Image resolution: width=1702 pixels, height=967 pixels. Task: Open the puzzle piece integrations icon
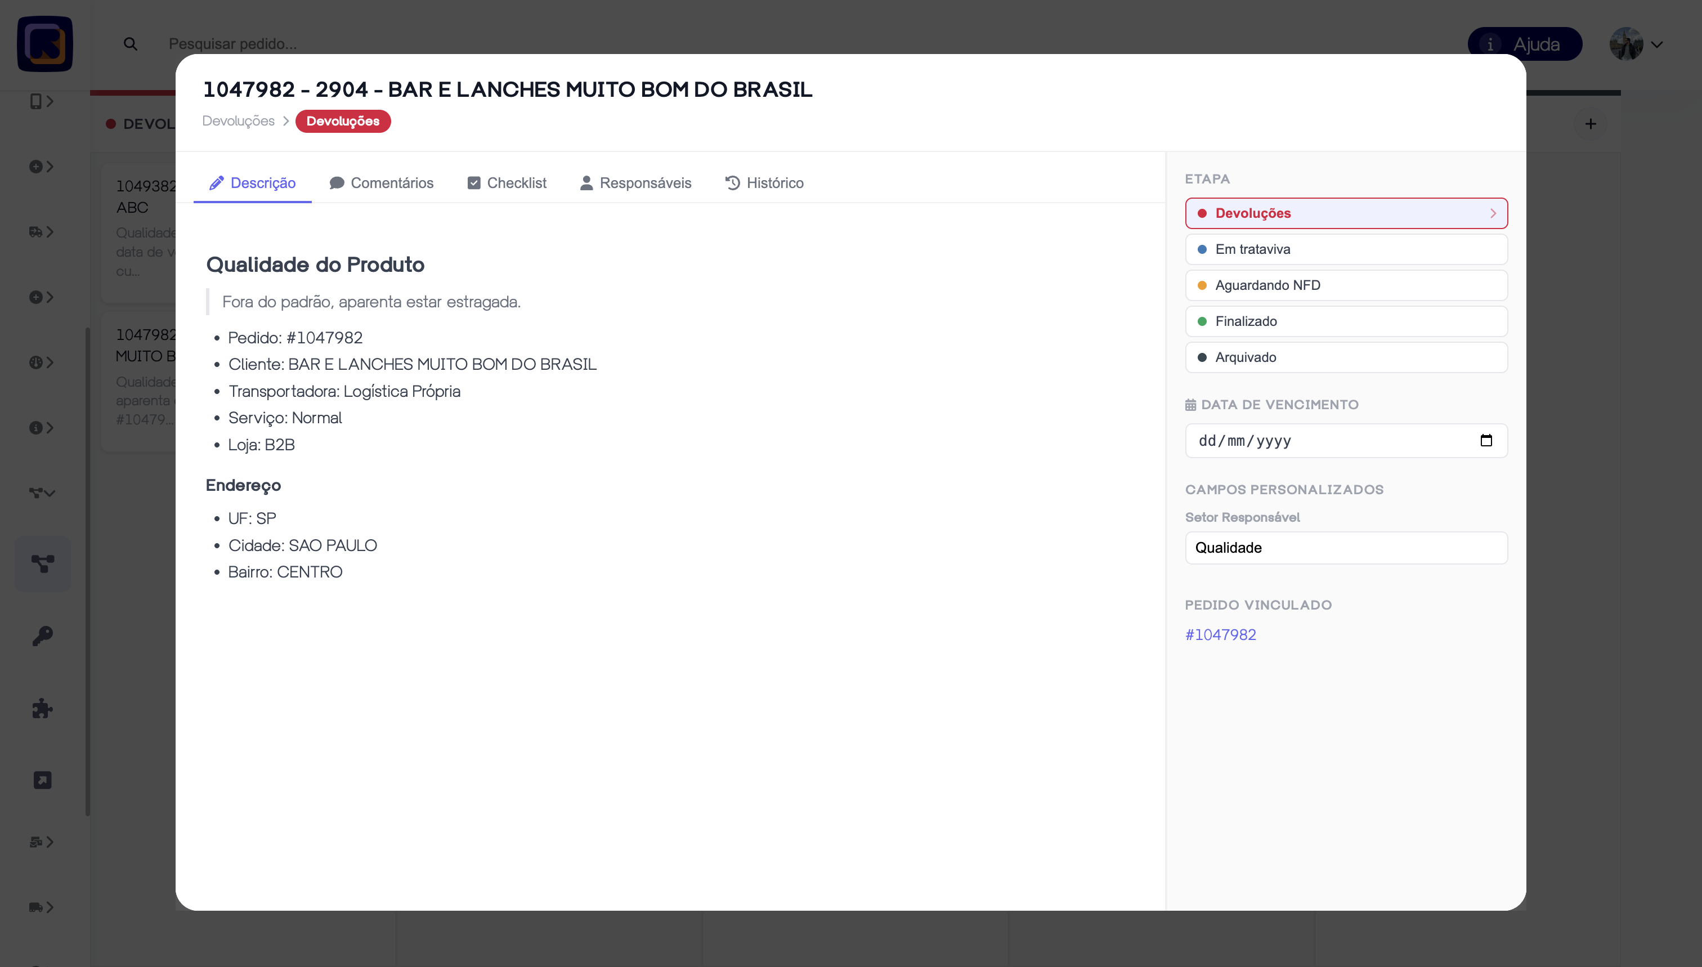click(x=43, y=708)
